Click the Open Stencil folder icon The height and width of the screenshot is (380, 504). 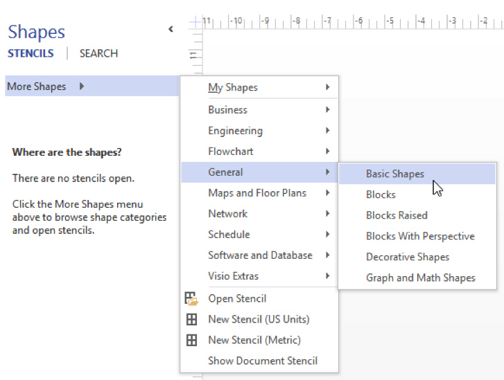click(191, 298)
